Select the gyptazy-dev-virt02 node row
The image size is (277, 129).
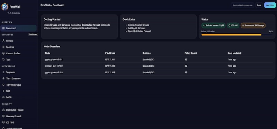click(x=158, y=66)
